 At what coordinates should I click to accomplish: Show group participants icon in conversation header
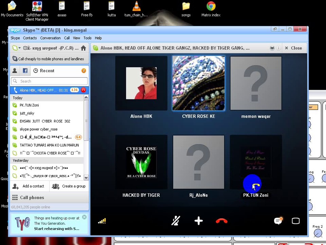pyautogui.click(x=272, y=48)
